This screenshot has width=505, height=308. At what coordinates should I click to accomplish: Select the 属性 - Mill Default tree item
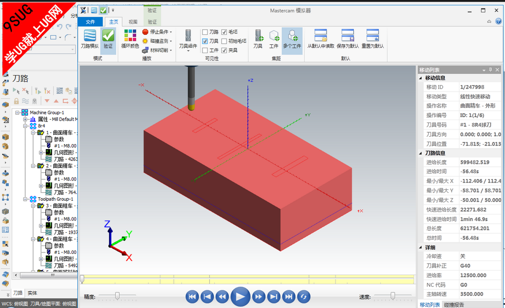pyautogui.click(x=54, y=119)
